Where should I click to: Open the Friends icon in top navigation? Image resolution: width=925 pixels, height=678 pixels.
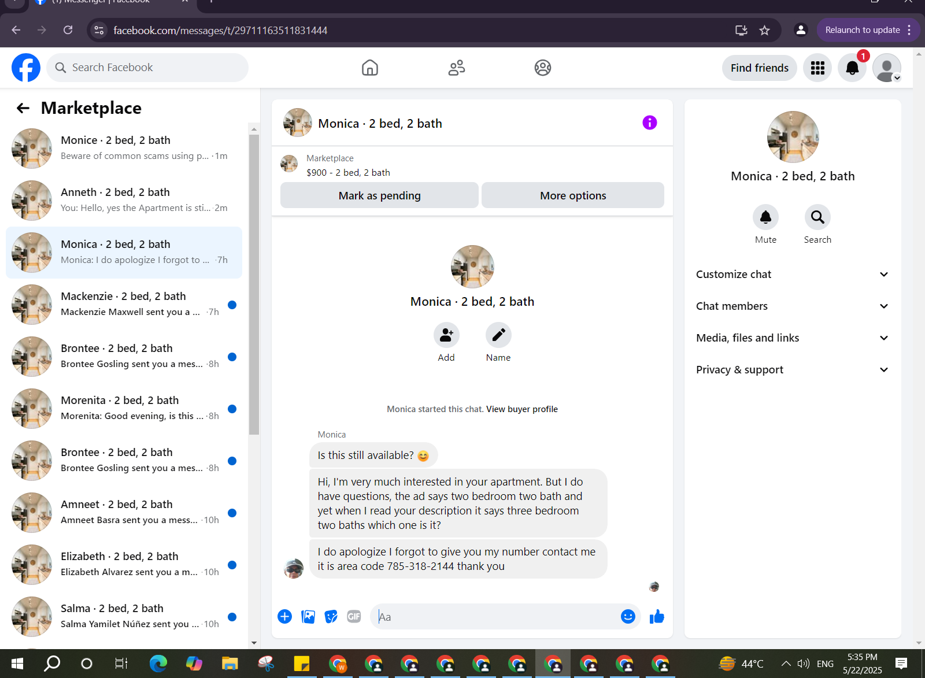(x=457, y=68)
